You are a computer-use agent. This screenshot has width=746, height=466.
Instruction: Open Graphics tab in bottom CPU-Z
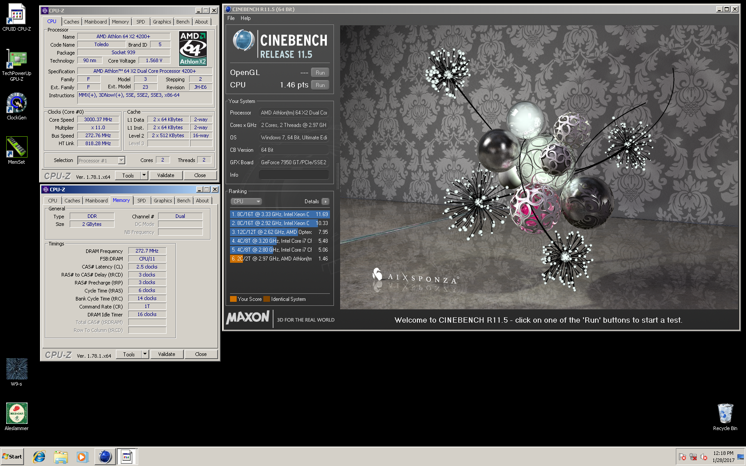(x=163, y=201)
